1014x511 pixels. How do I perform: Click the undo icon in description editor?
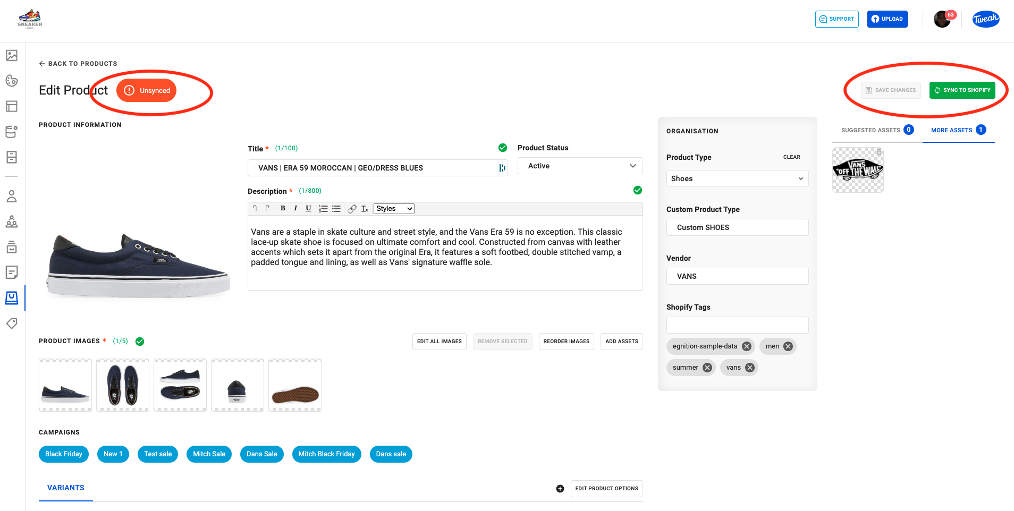255,209
